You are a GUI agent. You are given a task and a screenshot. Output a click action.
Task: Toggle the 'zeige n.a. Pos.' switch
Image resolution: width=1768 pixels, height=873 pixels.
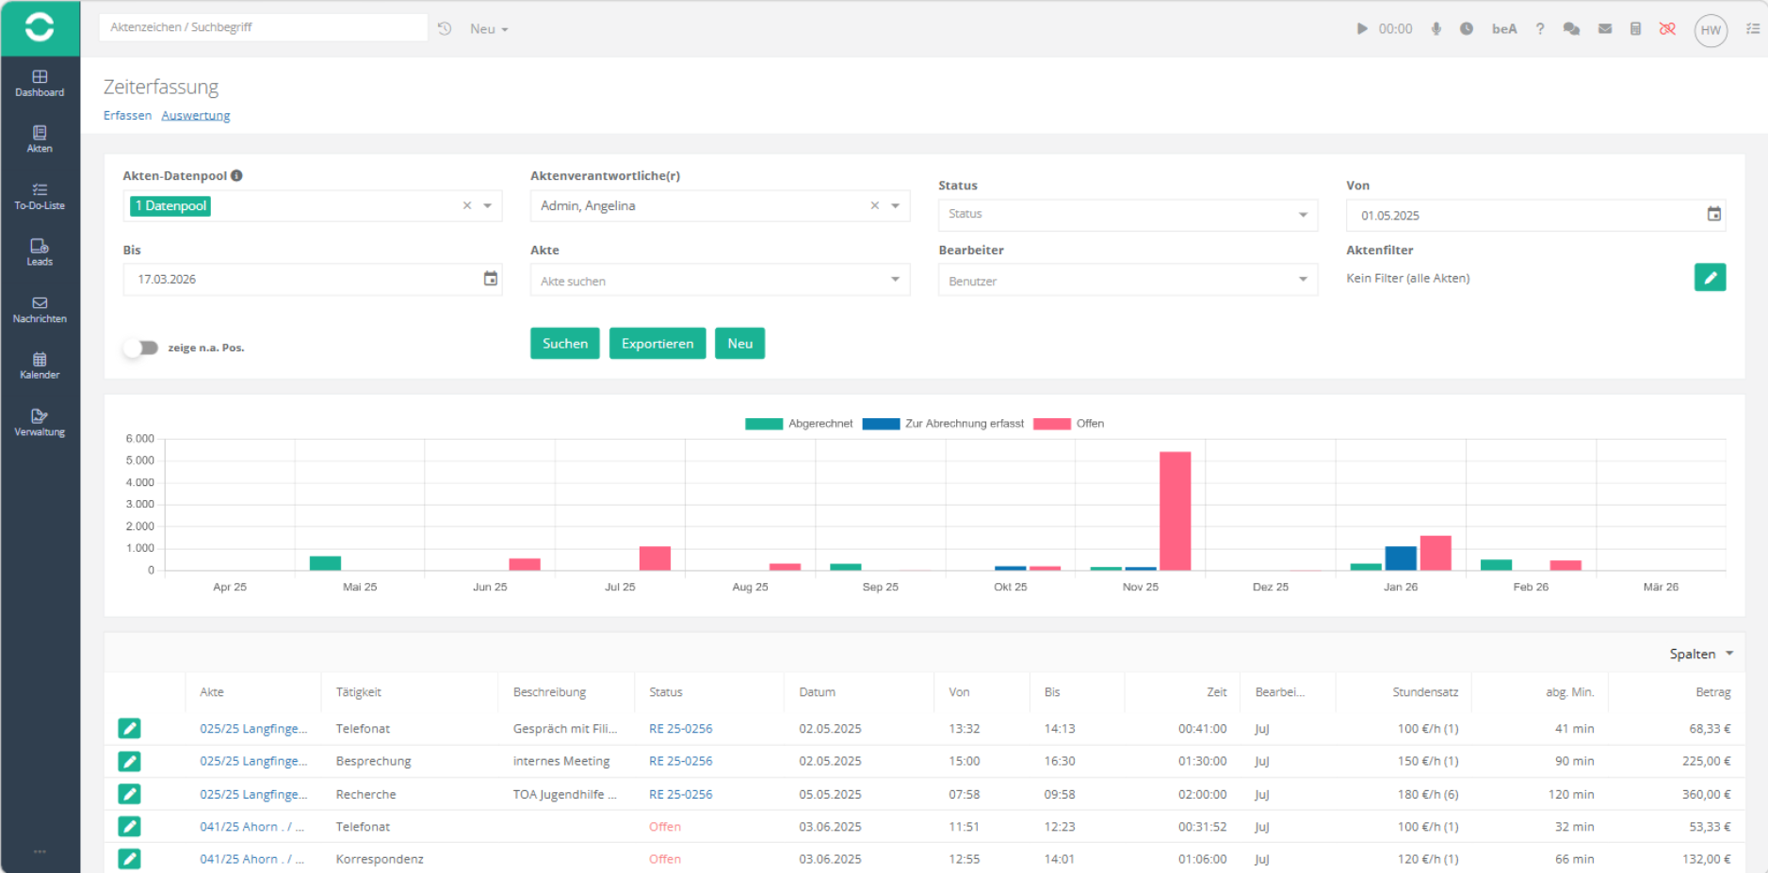tap(141, 348)
